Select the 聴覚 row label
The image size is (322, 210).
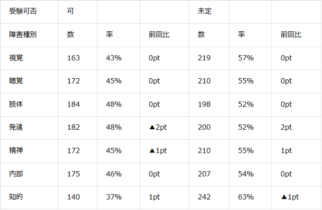pyautogui.click(x=16, y=81)
